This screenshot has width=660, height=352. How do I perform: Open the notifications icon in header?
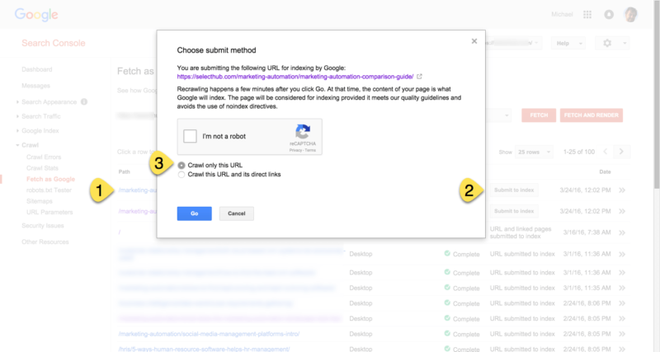click(x=609, y=14)
